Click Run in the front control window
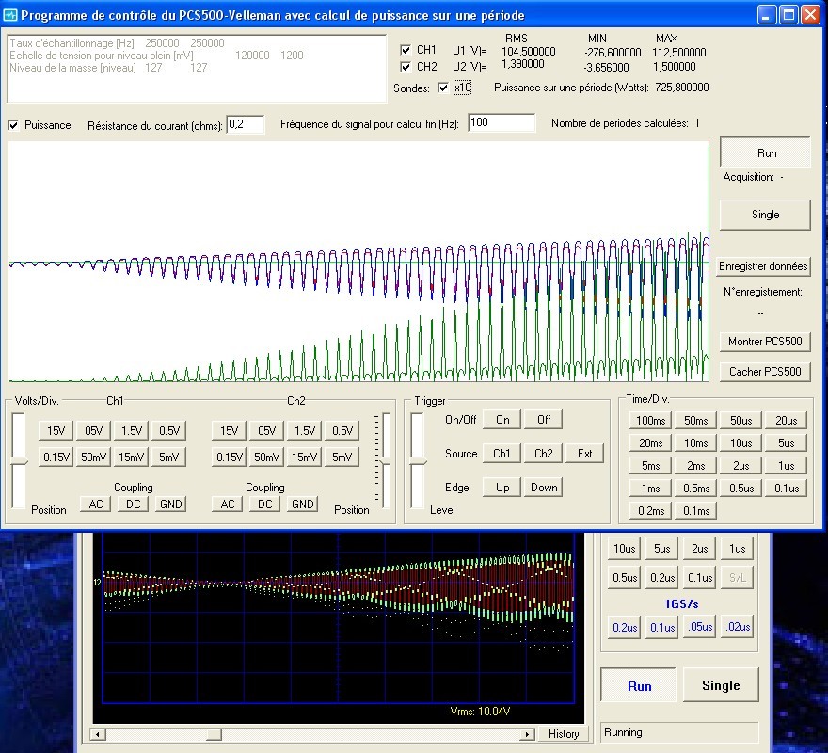Screen dimensions: 828x753 click(765, 152)
